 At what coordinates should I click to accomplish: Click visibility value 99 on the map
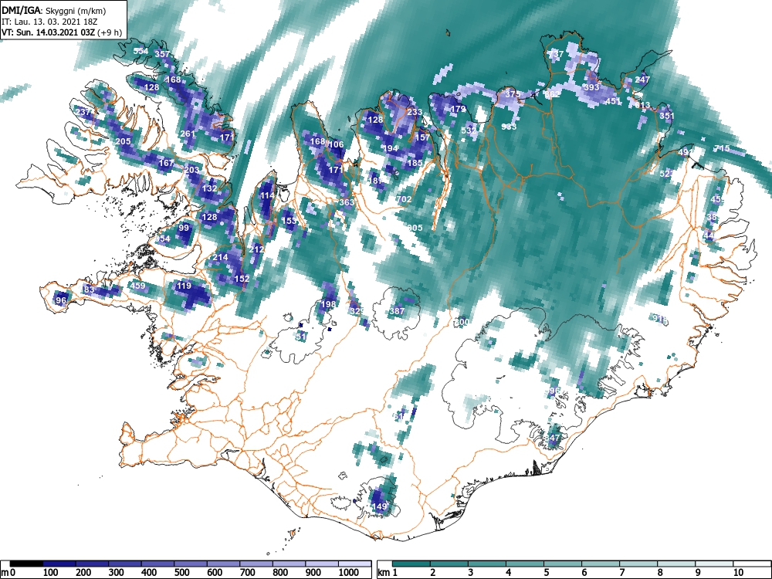click(184, 228)
